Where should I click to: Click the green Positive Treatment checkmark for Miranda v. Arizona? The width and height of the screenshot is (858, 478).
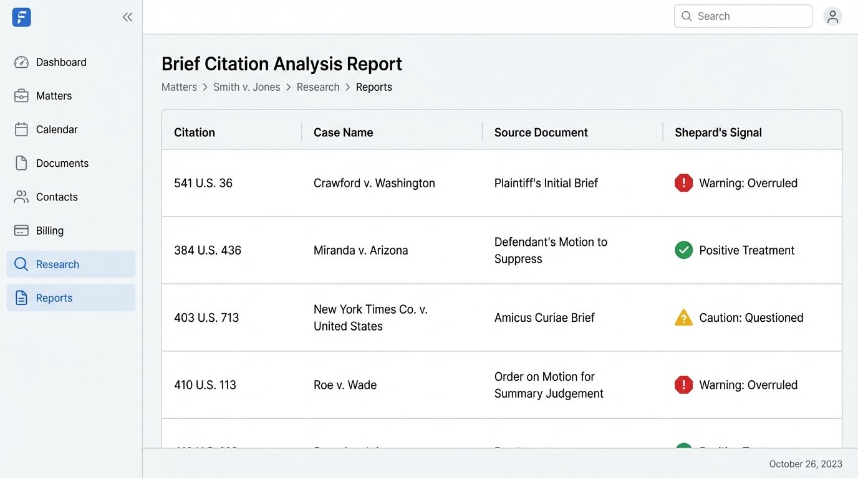(683, 250)
